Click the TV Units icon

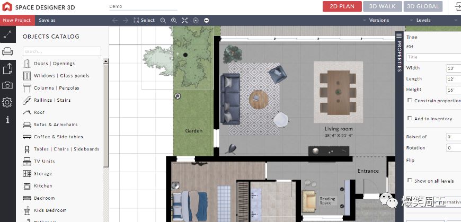point(27,161)
